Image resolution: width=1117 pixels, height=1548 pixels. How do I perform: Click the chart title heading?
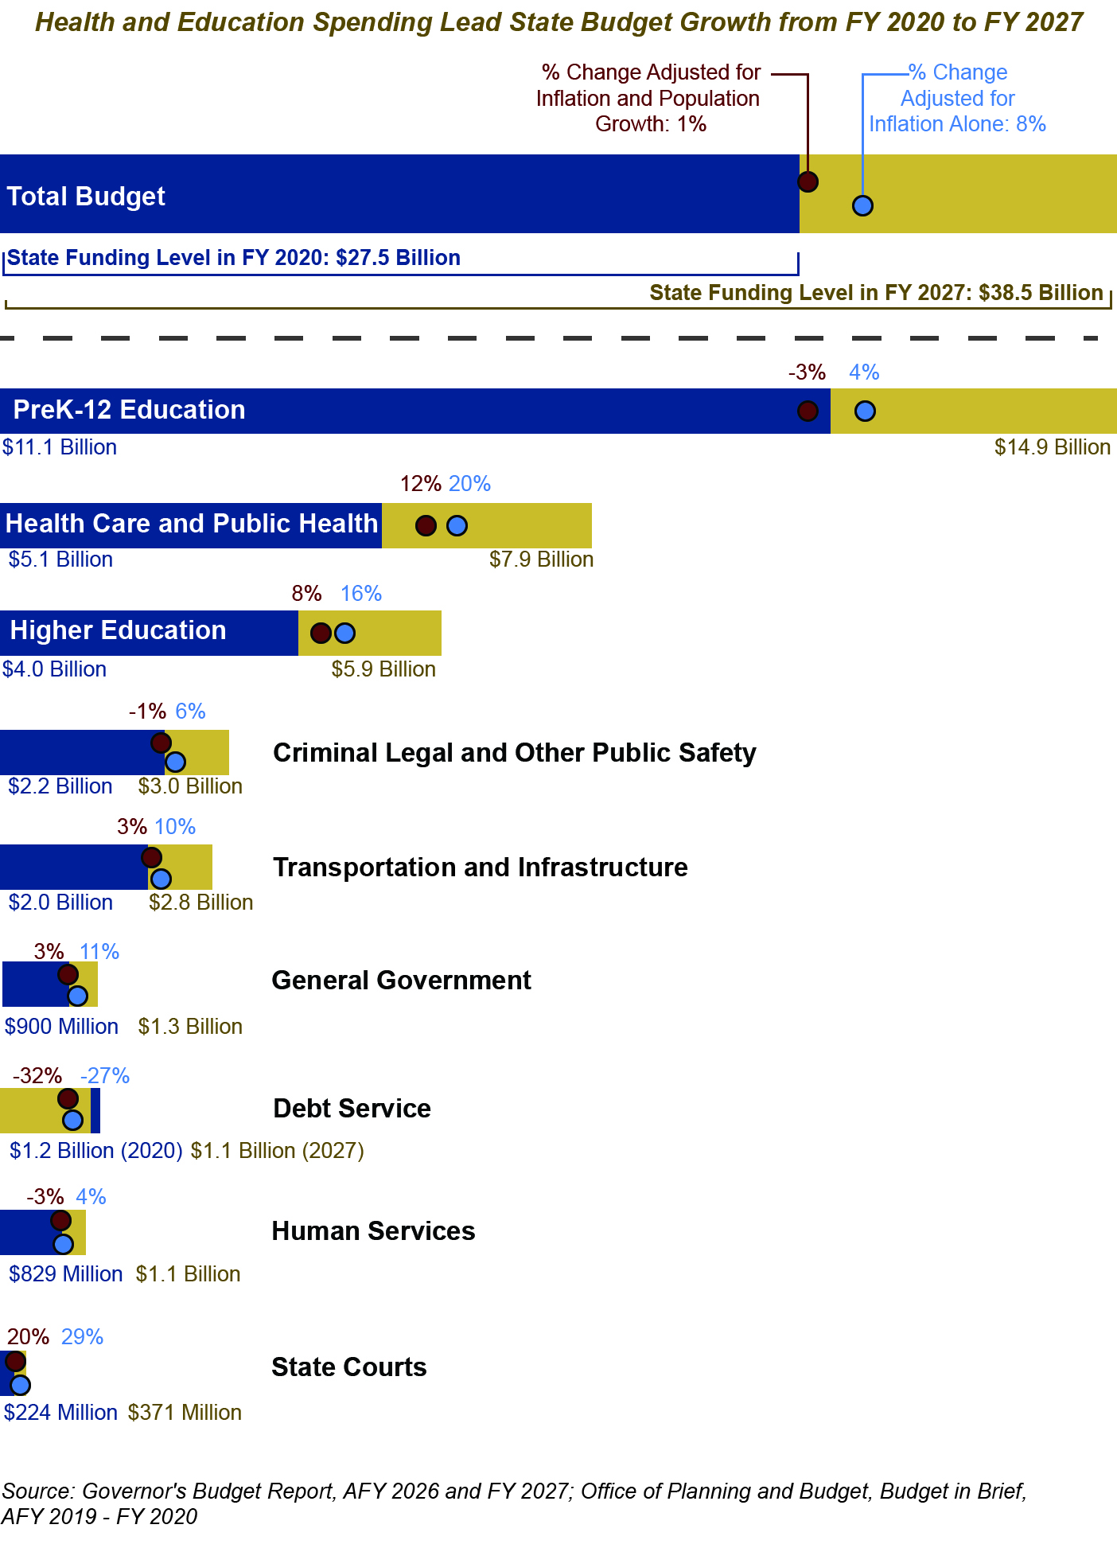(558, 22)
